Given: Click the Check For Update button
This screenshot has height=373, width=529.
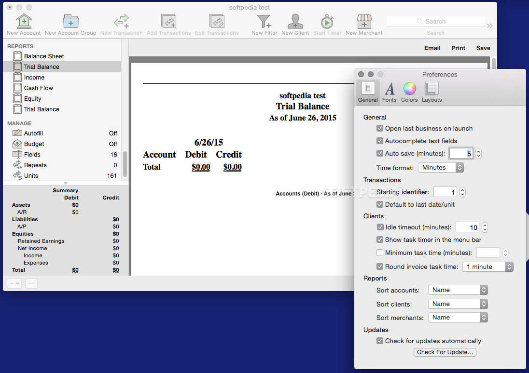Looking at the screenshot, I should pos(445,352).
